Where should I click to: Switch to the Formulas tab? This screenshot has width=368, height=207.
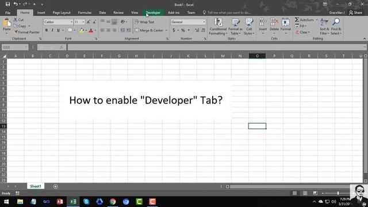(85, 13)
